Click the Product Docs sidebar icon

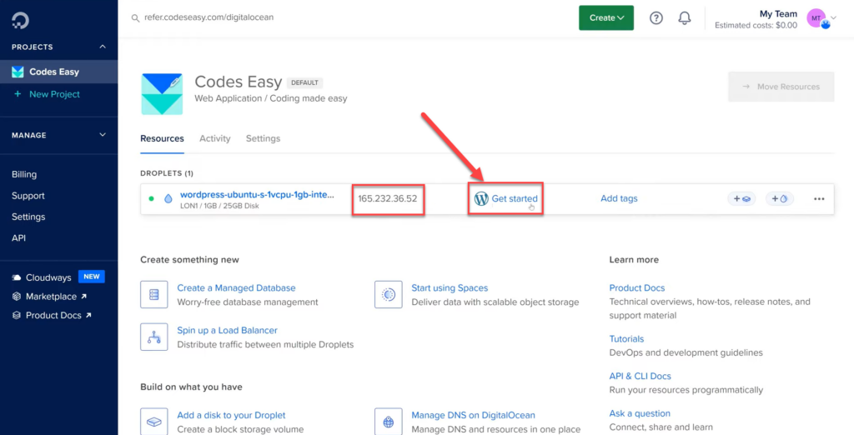[17, 315]
